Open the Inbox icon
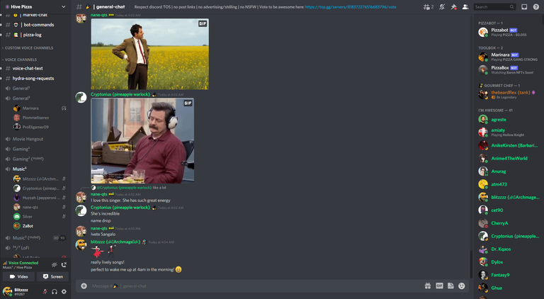The width and height of the screenshot is (544, 299). (x=524, y=7)
